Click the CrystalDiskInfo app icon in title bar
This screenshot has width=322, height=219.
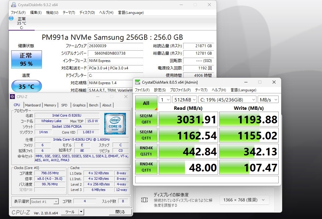click(13, 5)
